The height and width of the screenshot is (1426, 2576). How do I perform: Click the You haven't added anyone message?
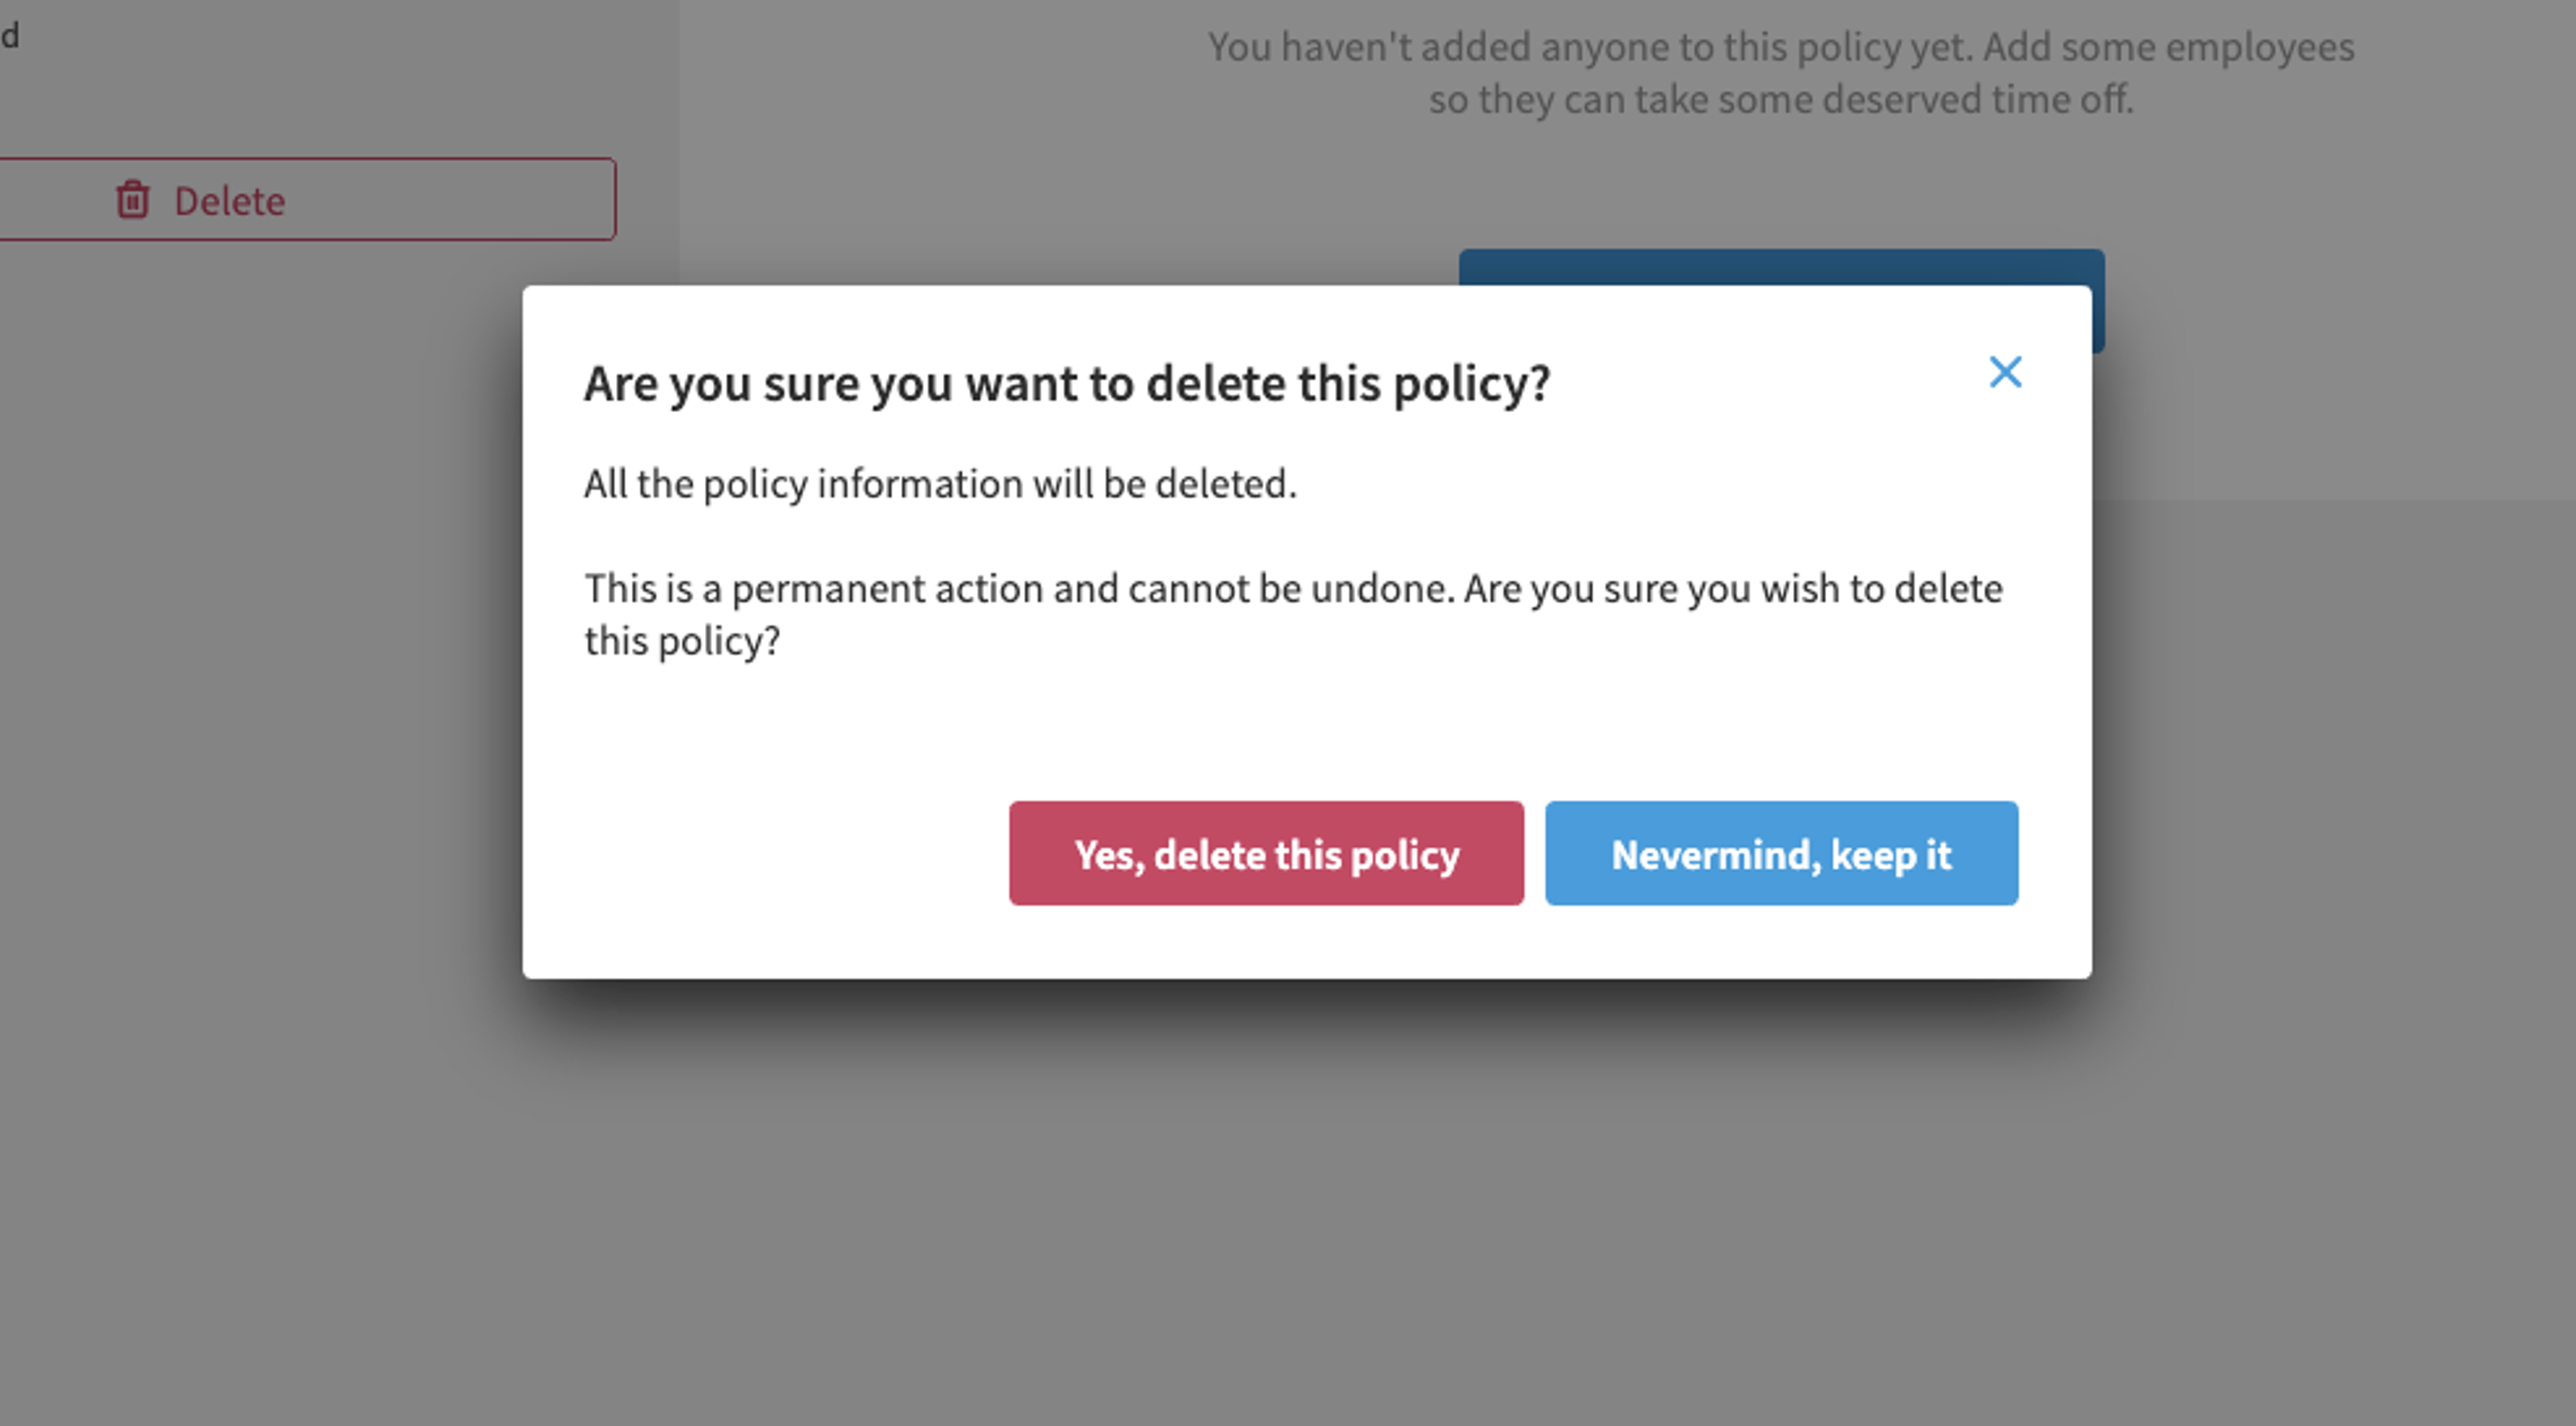pos(1781,47)
